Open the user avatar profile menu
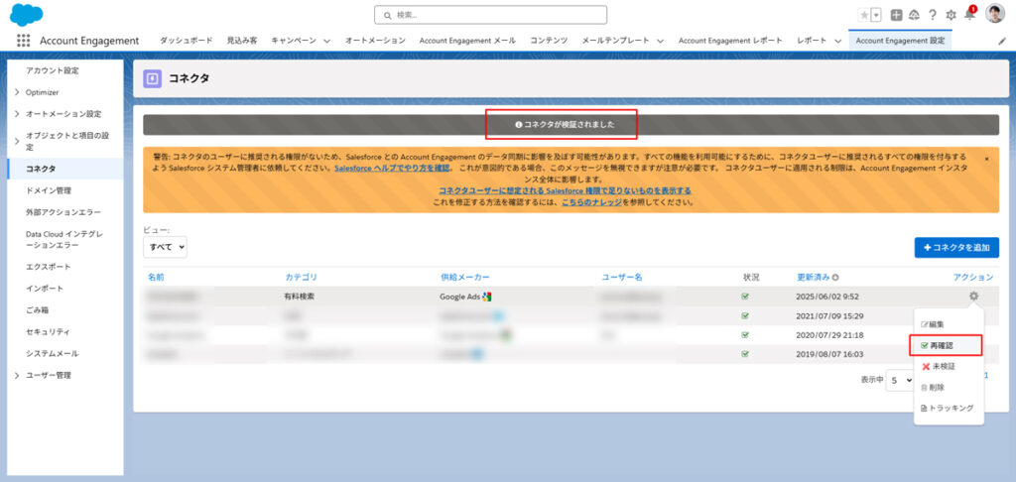1016x482 pixels. coord(997,15)
